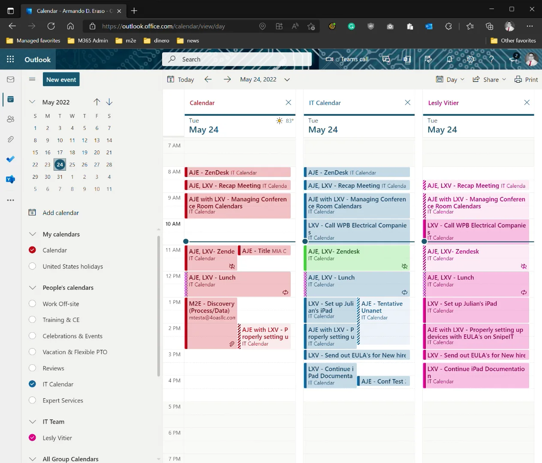Open a new browser tab
Screen dimensions: 542x463
[134, 11]
